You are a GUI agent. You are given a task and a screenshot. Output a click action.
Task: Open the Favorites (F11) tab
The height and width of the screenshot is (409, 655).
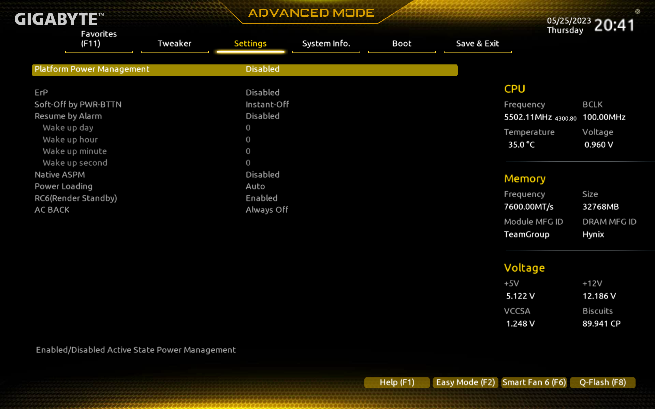[x=99, y=39]
